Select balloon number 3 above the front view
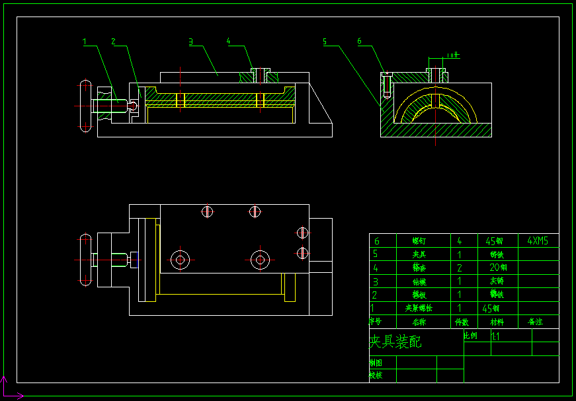This screenshot has width=576, height=401. (x=190, y=42)
